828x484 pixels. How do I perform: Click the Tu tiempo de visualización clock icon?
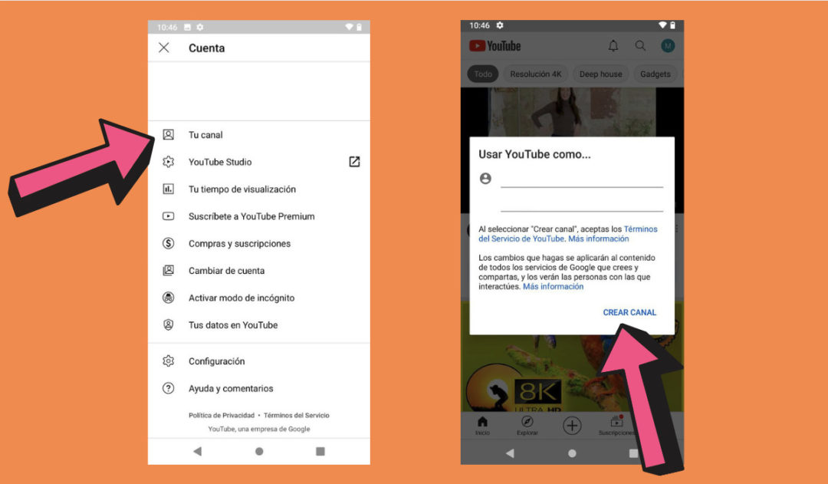169,189
